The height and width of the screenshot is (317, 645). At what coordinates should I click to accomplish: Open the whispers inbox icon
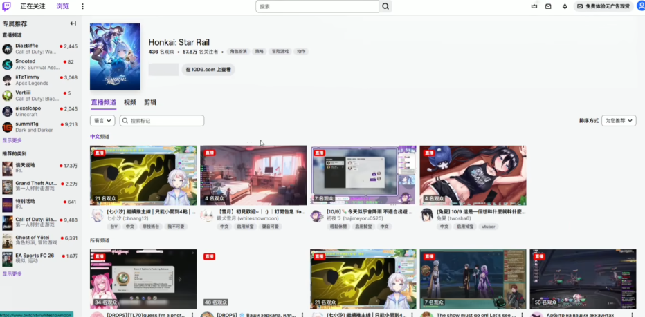point(548,6)
